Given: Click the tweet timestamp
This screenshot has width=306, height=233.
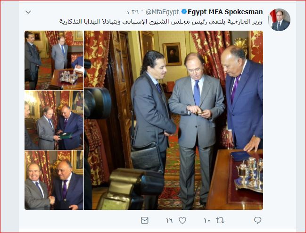Looking at the screenshot, I should point(132,12).
